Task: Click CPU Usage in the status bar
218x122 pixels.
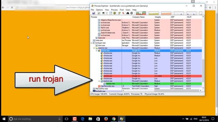Action: (99, 94)
